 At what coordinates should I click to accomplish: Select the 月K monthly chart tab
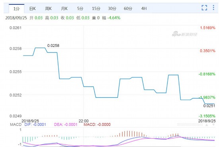pyautogui.click(x=64, y=9)
